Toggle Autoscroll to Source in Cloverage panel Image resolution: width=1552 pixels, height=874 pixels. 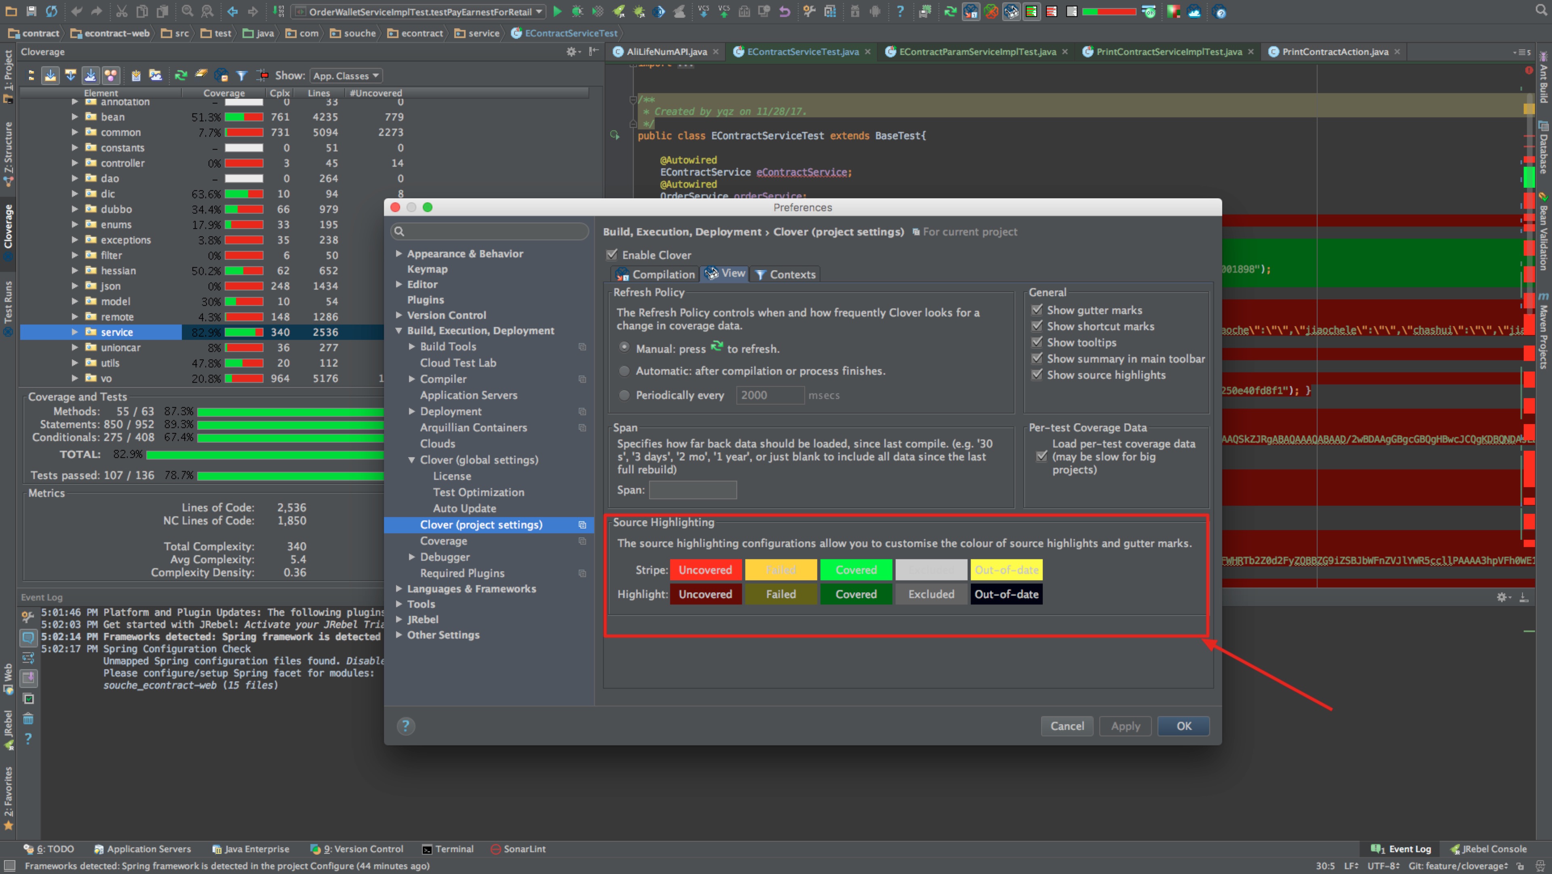point(51,76)
